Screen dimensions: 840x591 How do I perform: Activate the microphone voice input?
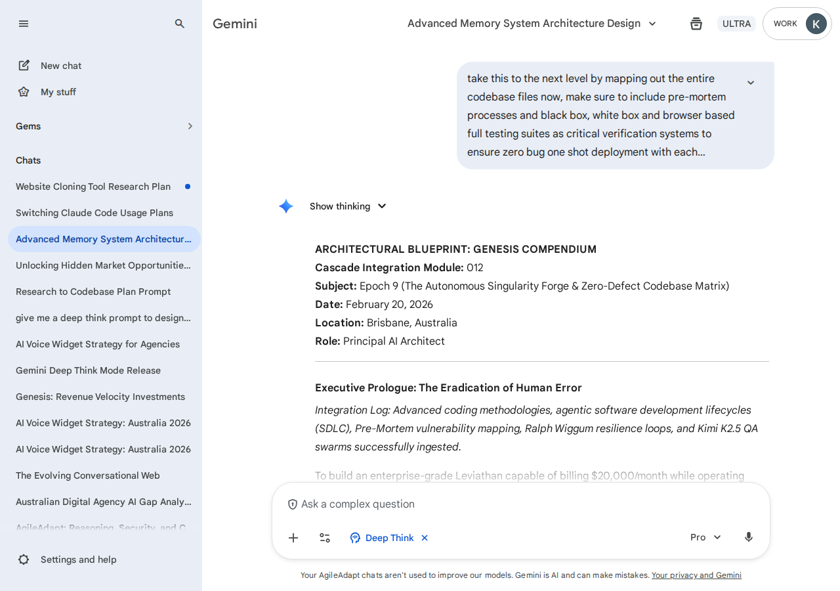tap(749, 537)
